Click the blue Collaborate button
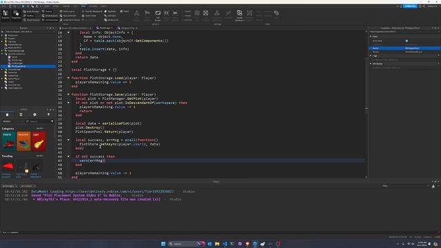The width and height of the screenshot is (441, 248). coord(410,6)
